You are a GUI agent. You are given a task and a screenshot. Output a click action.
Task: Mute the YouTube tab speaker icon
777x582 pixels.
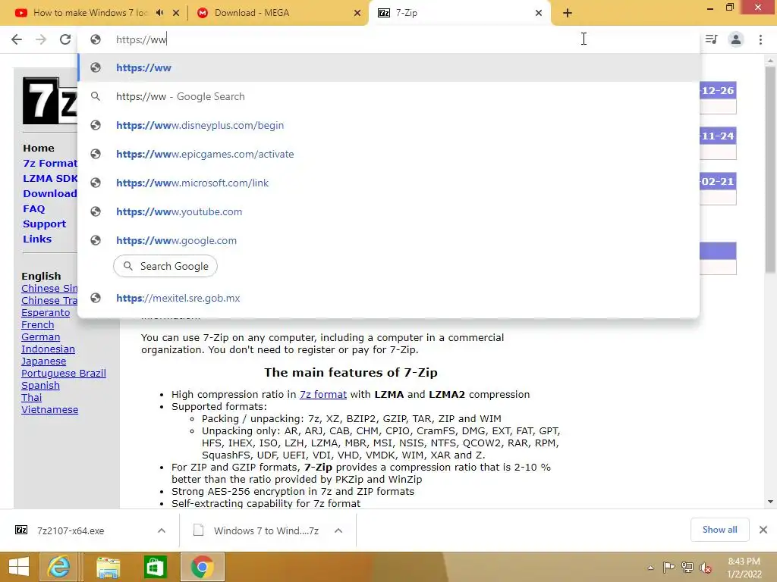pos(159,13)
